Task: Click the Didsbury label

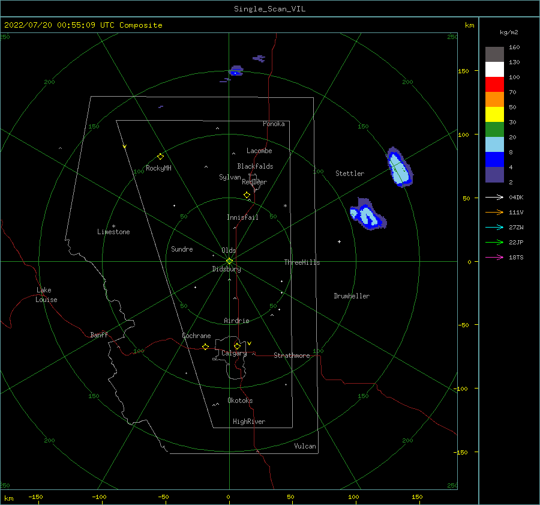Action: [227, 269]
